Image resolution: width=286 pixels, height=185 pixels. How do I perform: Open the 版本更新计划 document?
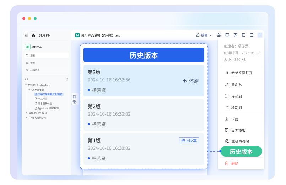click(x=43, y=104)
